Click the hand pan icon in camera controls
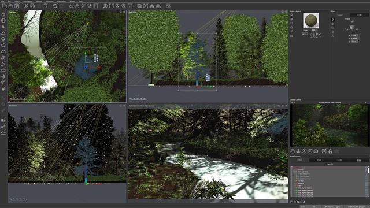 pyautogui.click(x=293, y=151)
